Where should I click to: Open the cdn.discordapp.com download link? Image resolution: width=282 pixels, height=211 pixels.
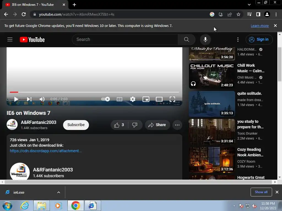tap(46, 151)
